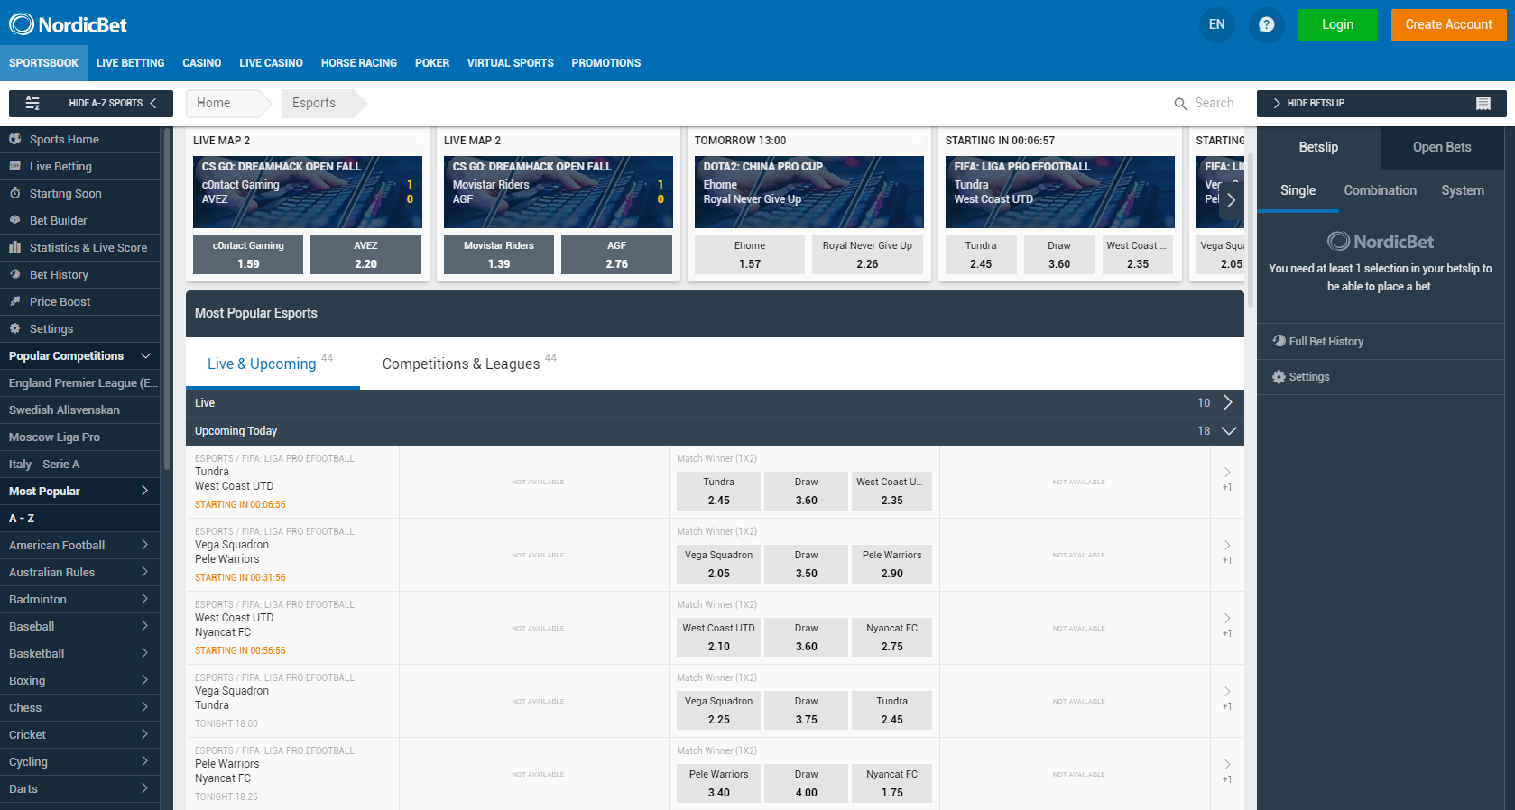Select the System bet tab

click(x=1462, y=190)
